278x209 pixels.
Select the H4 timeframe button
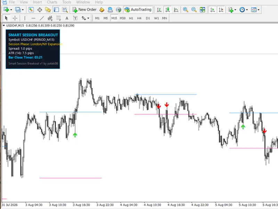point(139,18)
